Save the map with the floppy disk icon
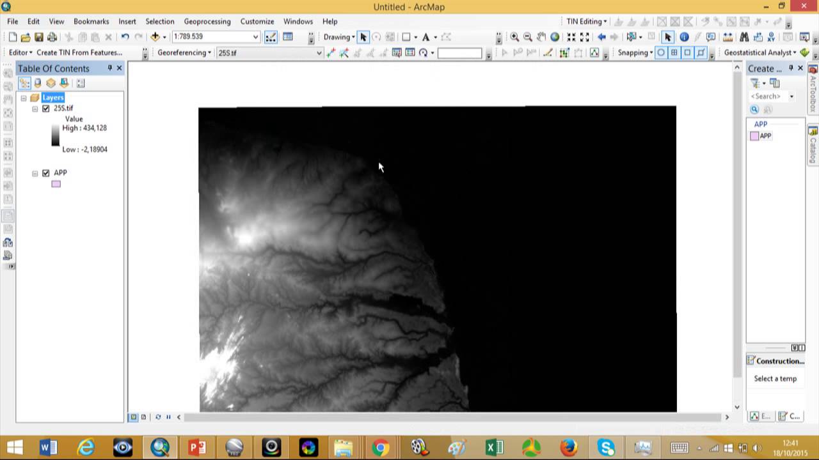 (39, 37)
